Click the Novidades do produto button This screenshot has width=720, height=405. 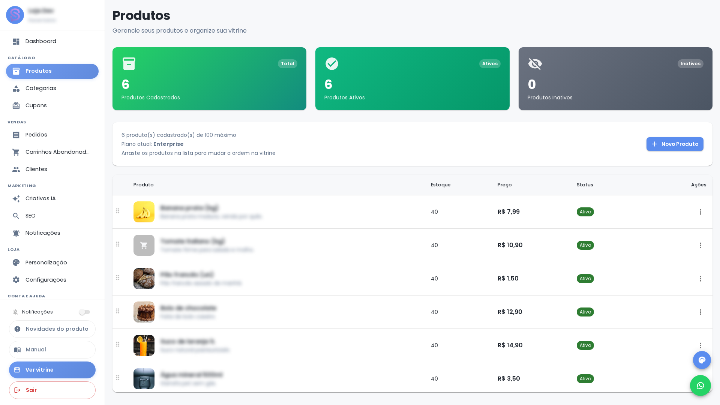(52, 329)
